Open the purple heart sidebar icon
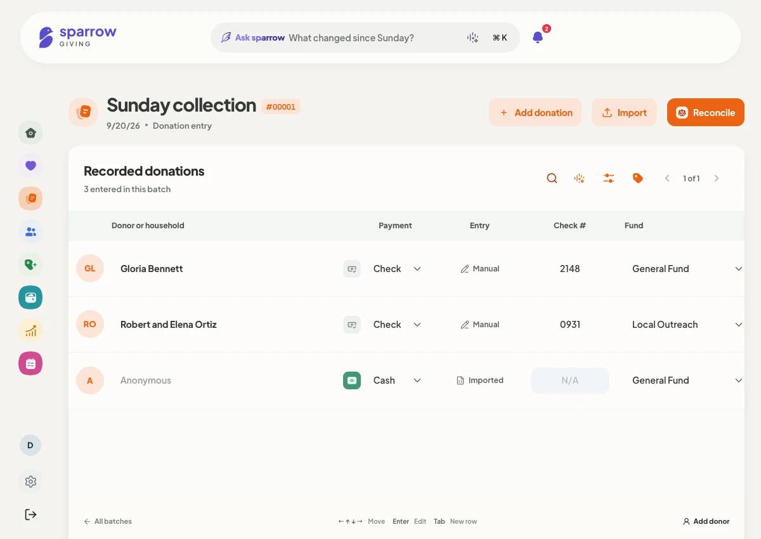 pyautogui.click(x=30, y=166)
